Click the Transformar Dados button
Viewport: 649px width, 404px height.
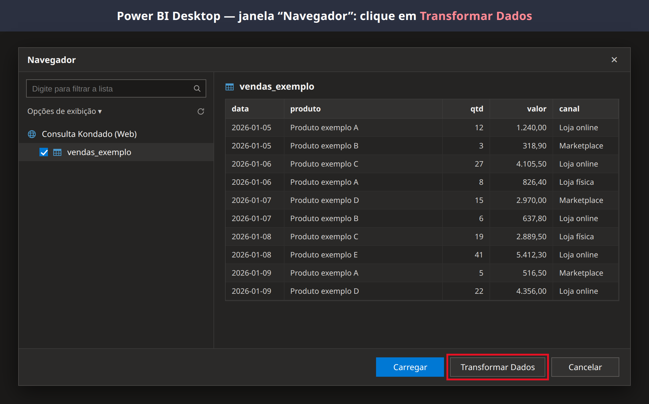pos(498,367)
